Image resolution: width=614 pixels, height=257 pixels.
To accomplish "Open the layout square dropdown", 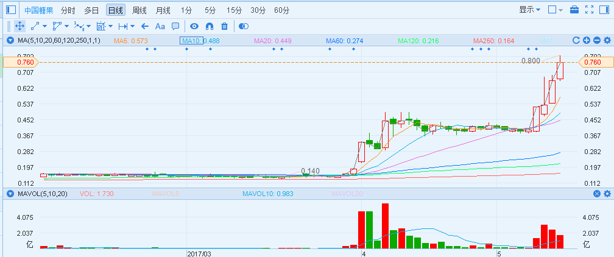I will coord(556,10).
